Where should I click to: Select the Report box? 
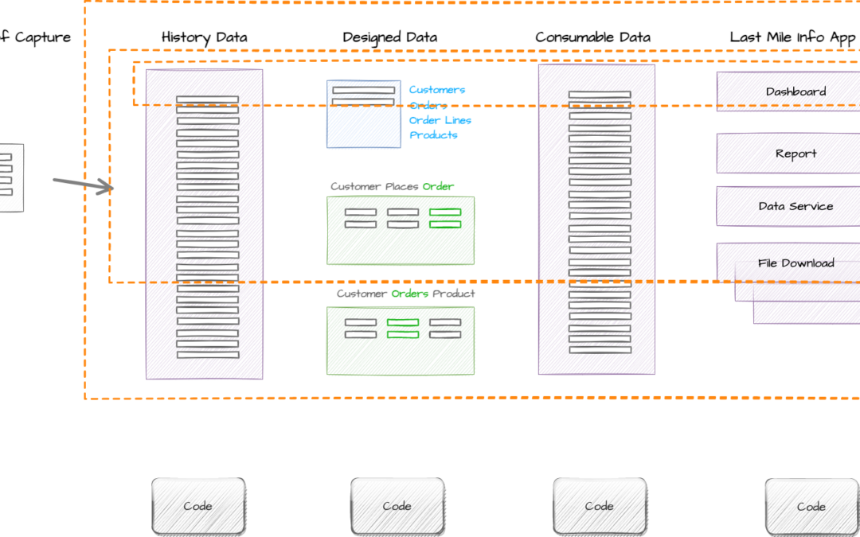click(795, 154)
